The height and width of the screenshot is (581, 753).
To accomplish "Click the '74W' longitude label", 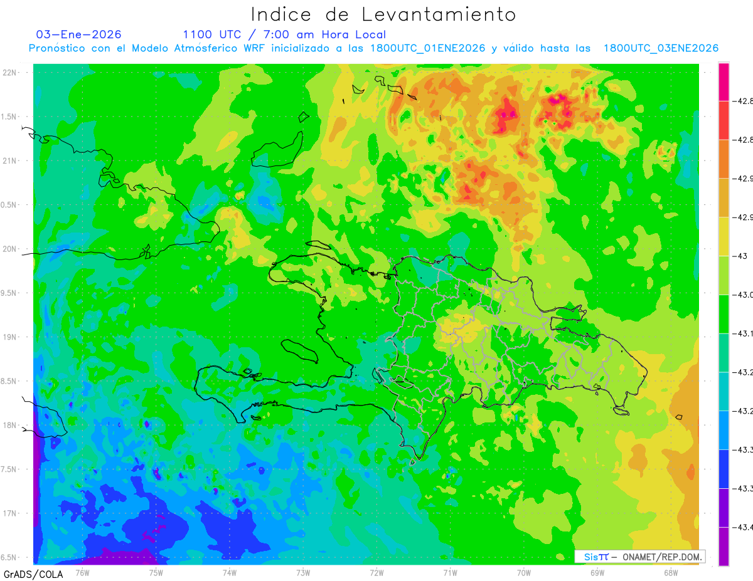I will (x=229, y=572).
